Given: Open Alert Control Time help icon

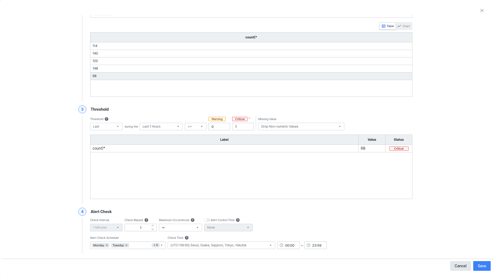Looking at the screenshot, I should pyautogui.click(x=238, y=220).
